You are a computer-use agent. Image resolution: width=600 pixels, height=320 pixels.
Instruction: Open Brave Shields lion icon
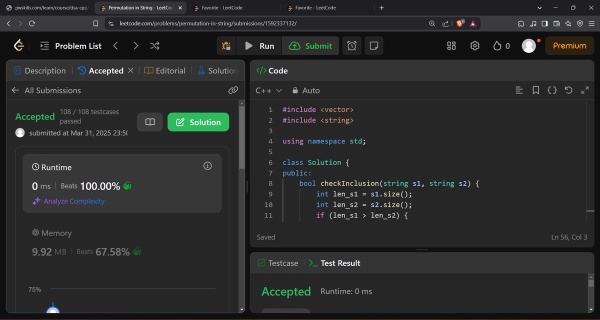point(461,23)
